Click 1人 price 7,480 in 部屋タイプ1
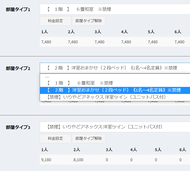Viewport: 190px width, 171px height. coord(46,42)
